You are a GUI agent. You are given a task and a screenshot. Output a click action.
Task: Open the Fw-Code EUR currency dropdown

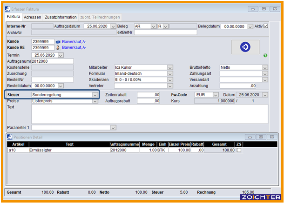tap(215, 95)
